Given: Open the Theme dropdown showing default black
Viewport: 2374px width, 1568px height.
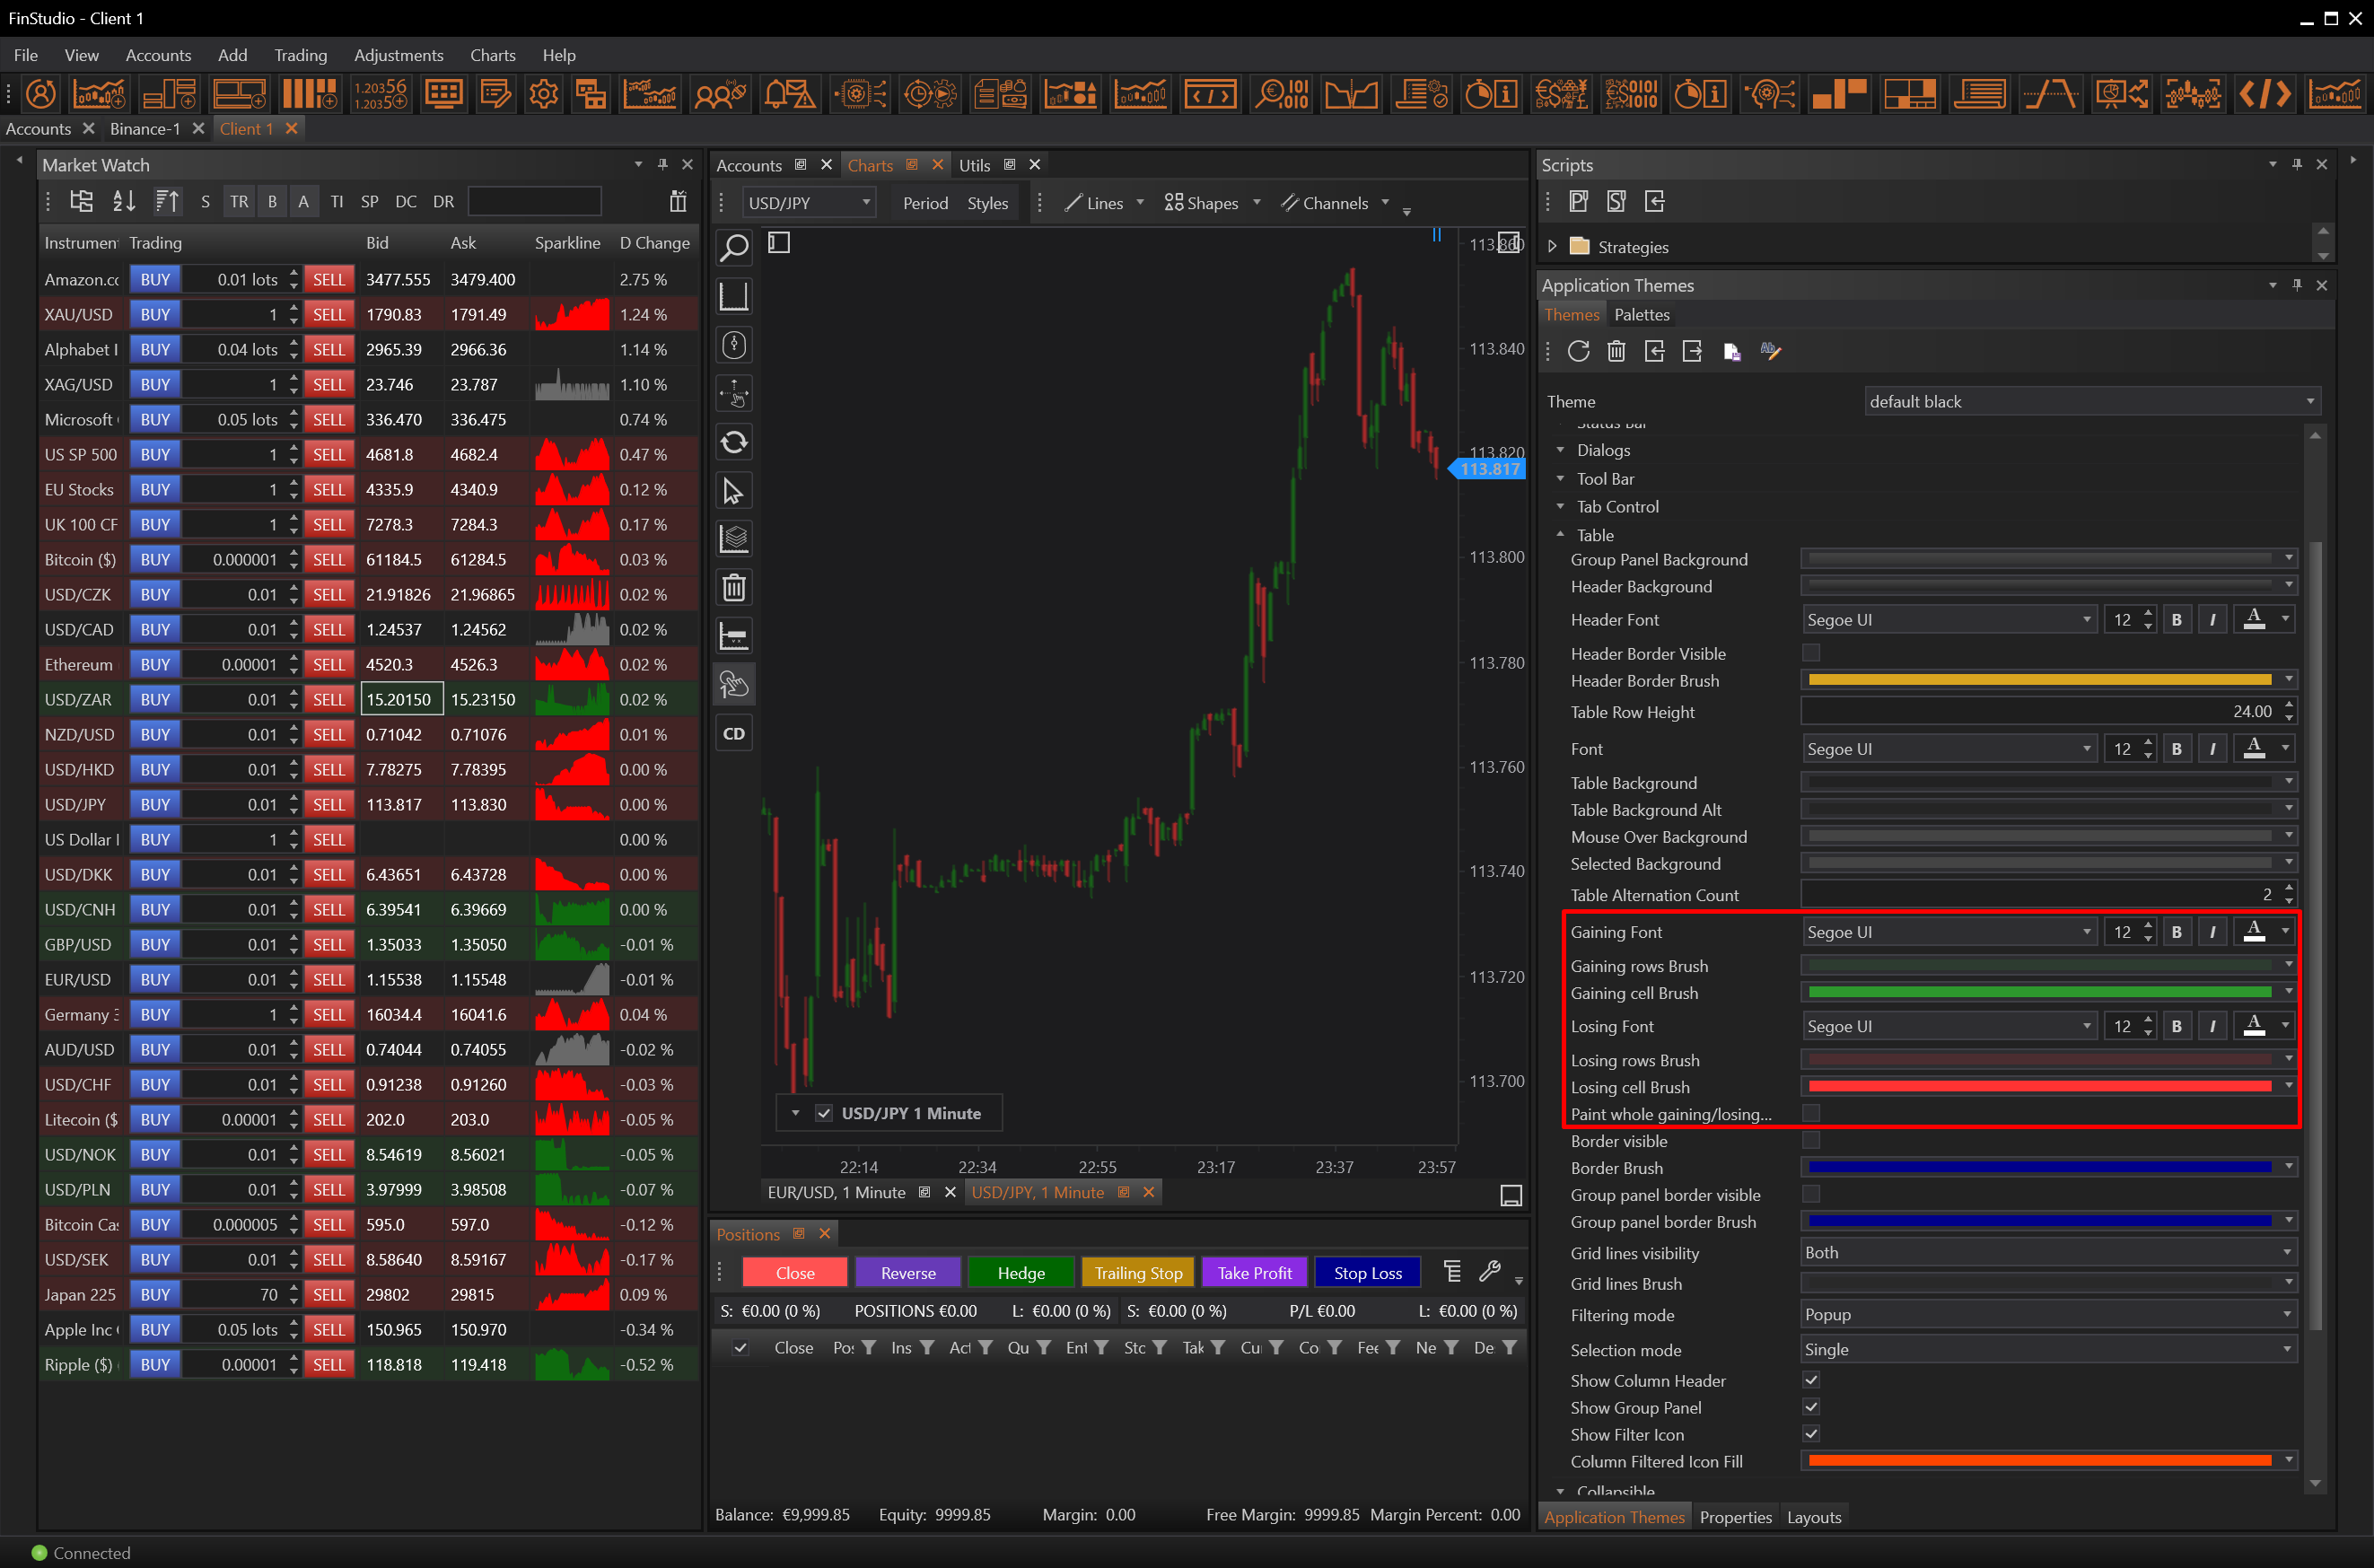Looking at the screenshot, I should point(2092,401).
